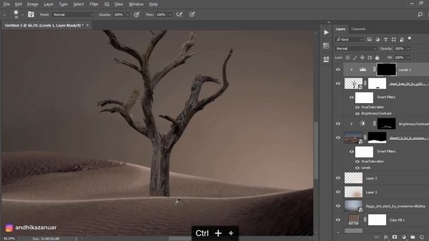
Task: Open the Properties panel icon
Action: [326, 59]
